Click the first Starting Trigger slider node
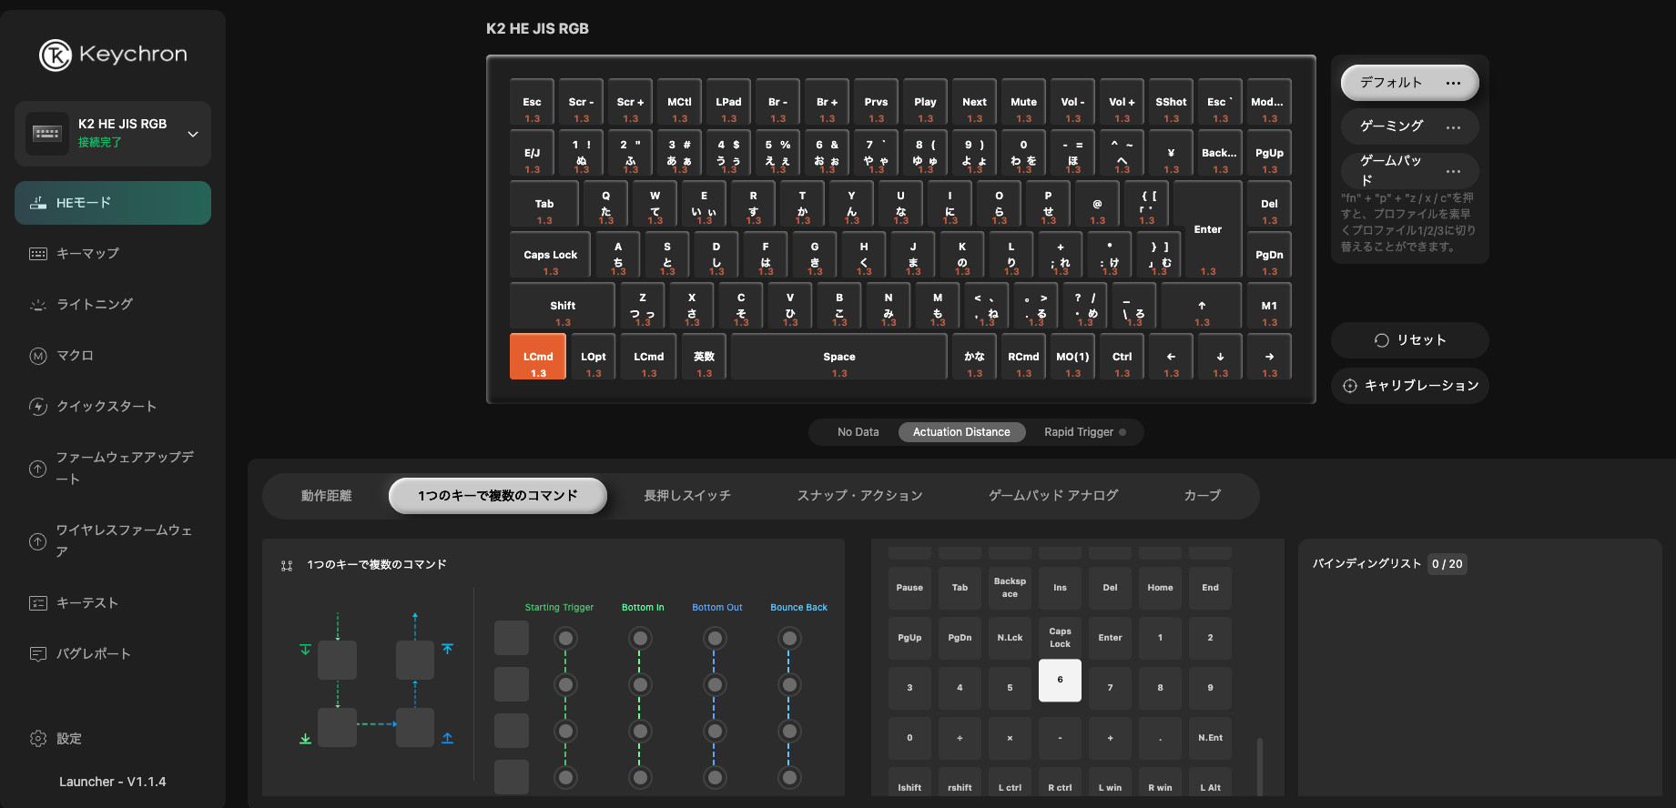 pos(565,639)
